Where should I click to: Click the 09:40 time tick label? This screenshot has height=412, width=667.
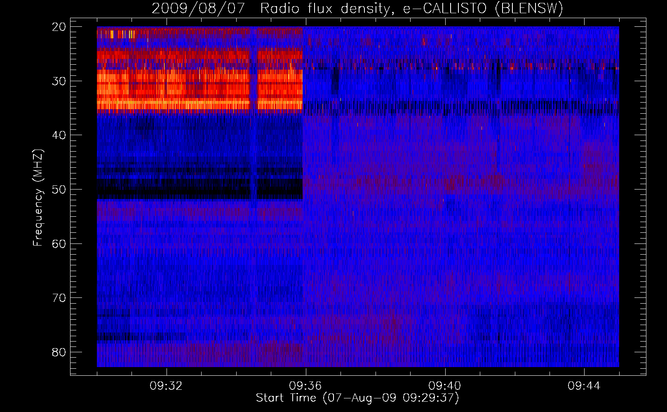pos(445,386)
